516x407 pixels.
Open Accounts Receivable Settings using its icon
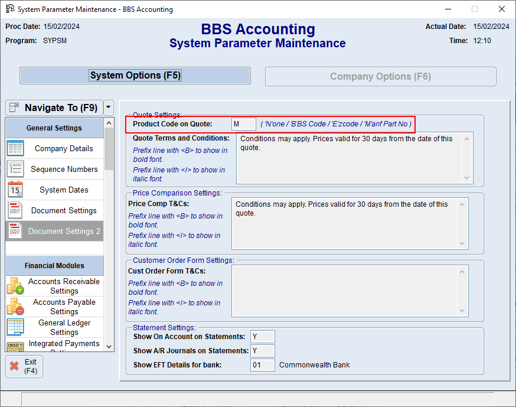(15, 286)
